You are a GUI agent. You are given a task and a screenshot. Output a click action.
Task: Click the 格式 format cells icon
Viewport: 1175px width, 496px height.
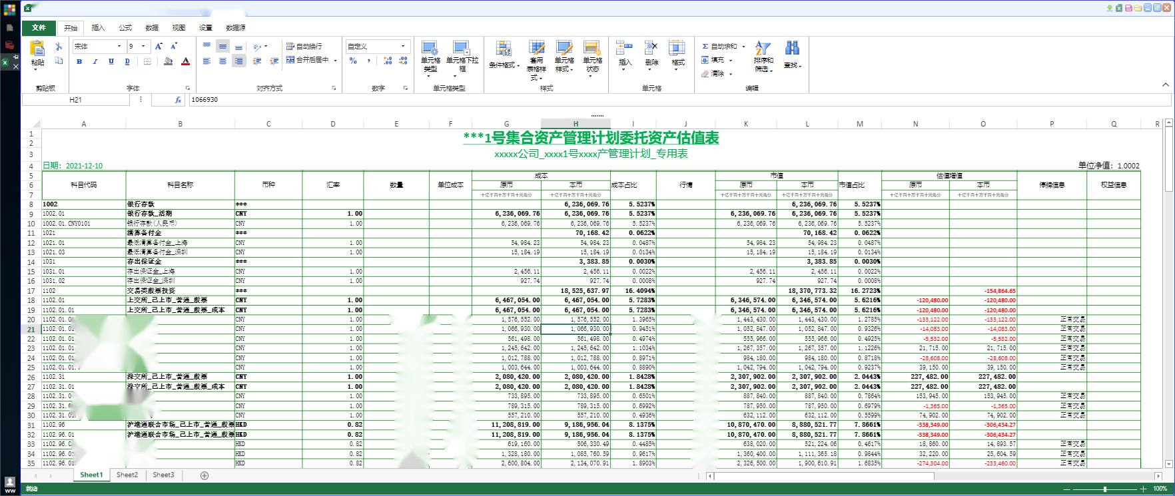pos(677,48)
